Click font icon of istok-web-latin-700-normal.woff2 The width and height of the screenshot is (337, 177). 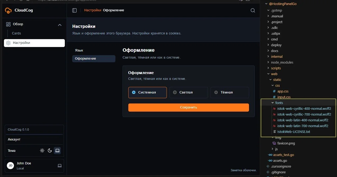[274, 126]
